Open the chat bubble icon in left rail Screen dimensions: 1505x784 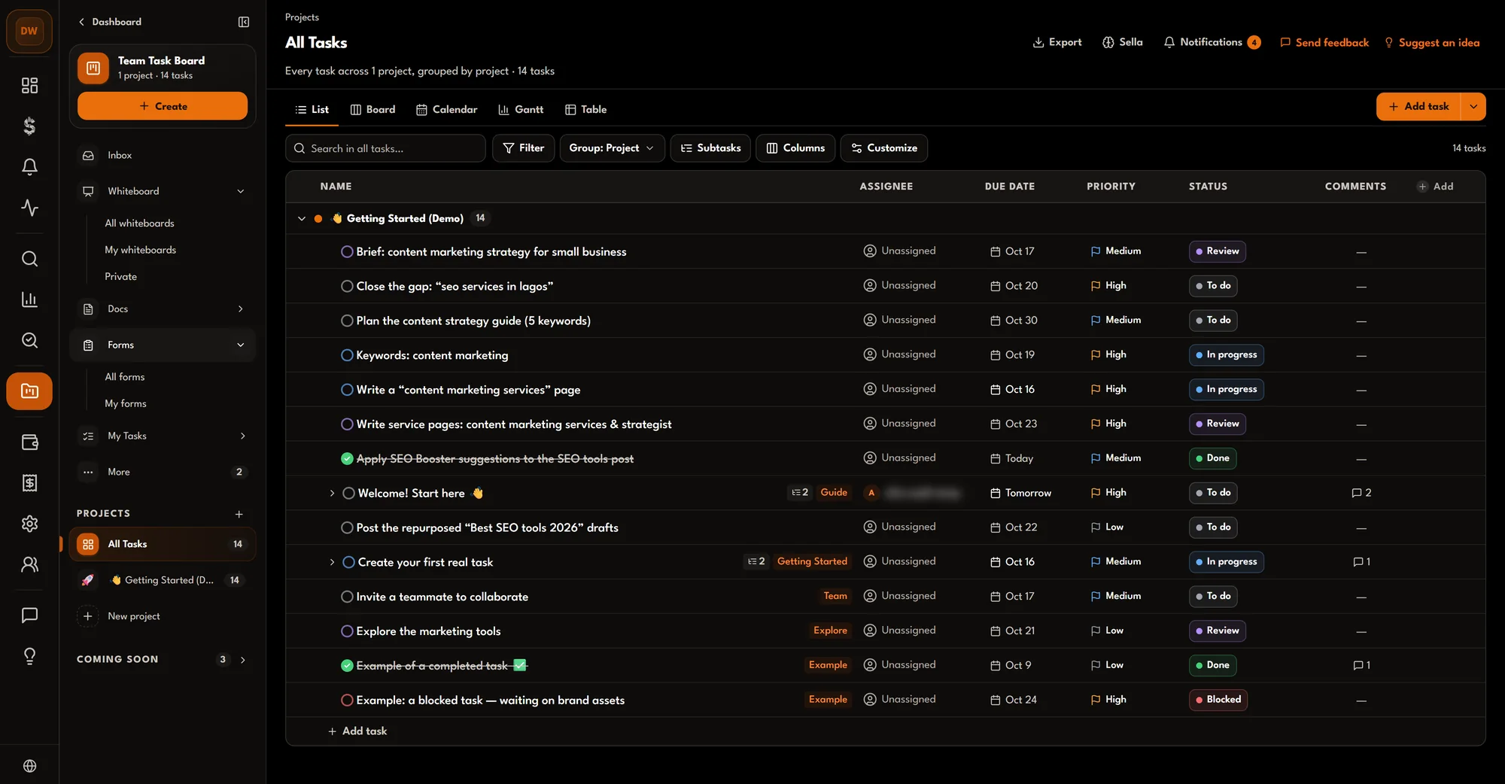[x=29, y=615]
